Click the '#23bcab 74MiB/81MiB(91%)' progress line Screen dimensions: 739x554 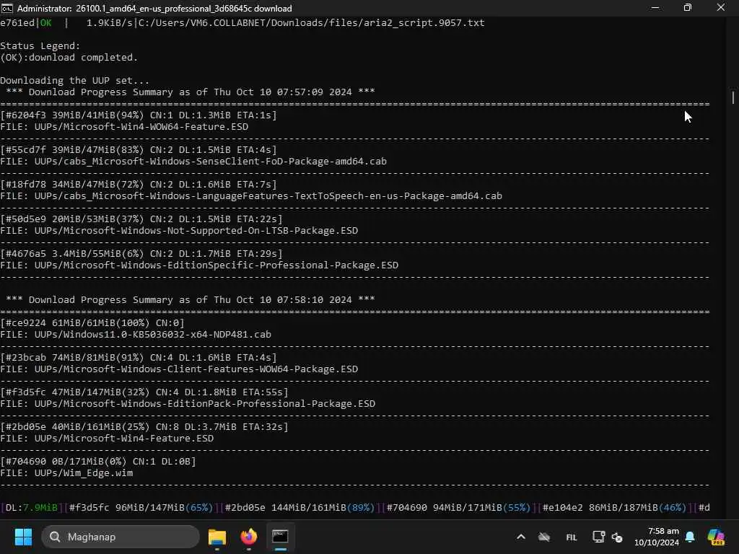point(139,358)
